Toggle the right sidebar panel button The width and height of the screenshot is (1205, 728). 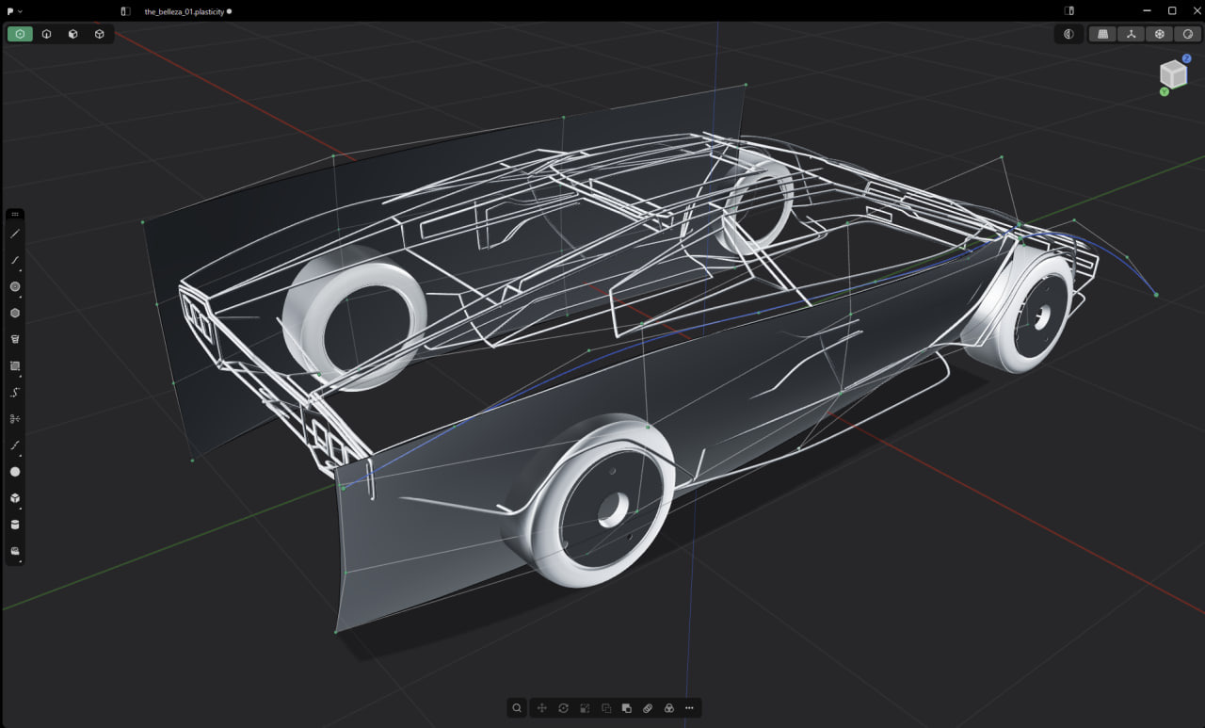[x=1069, y=11]
